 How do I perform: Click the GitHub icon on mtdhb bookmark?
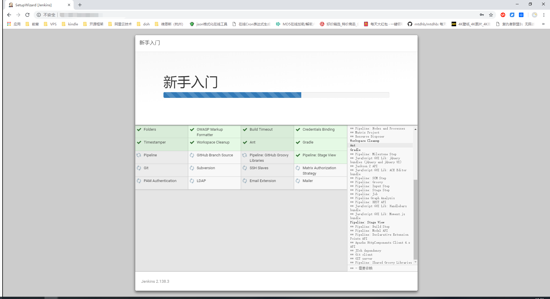(410, 24)
